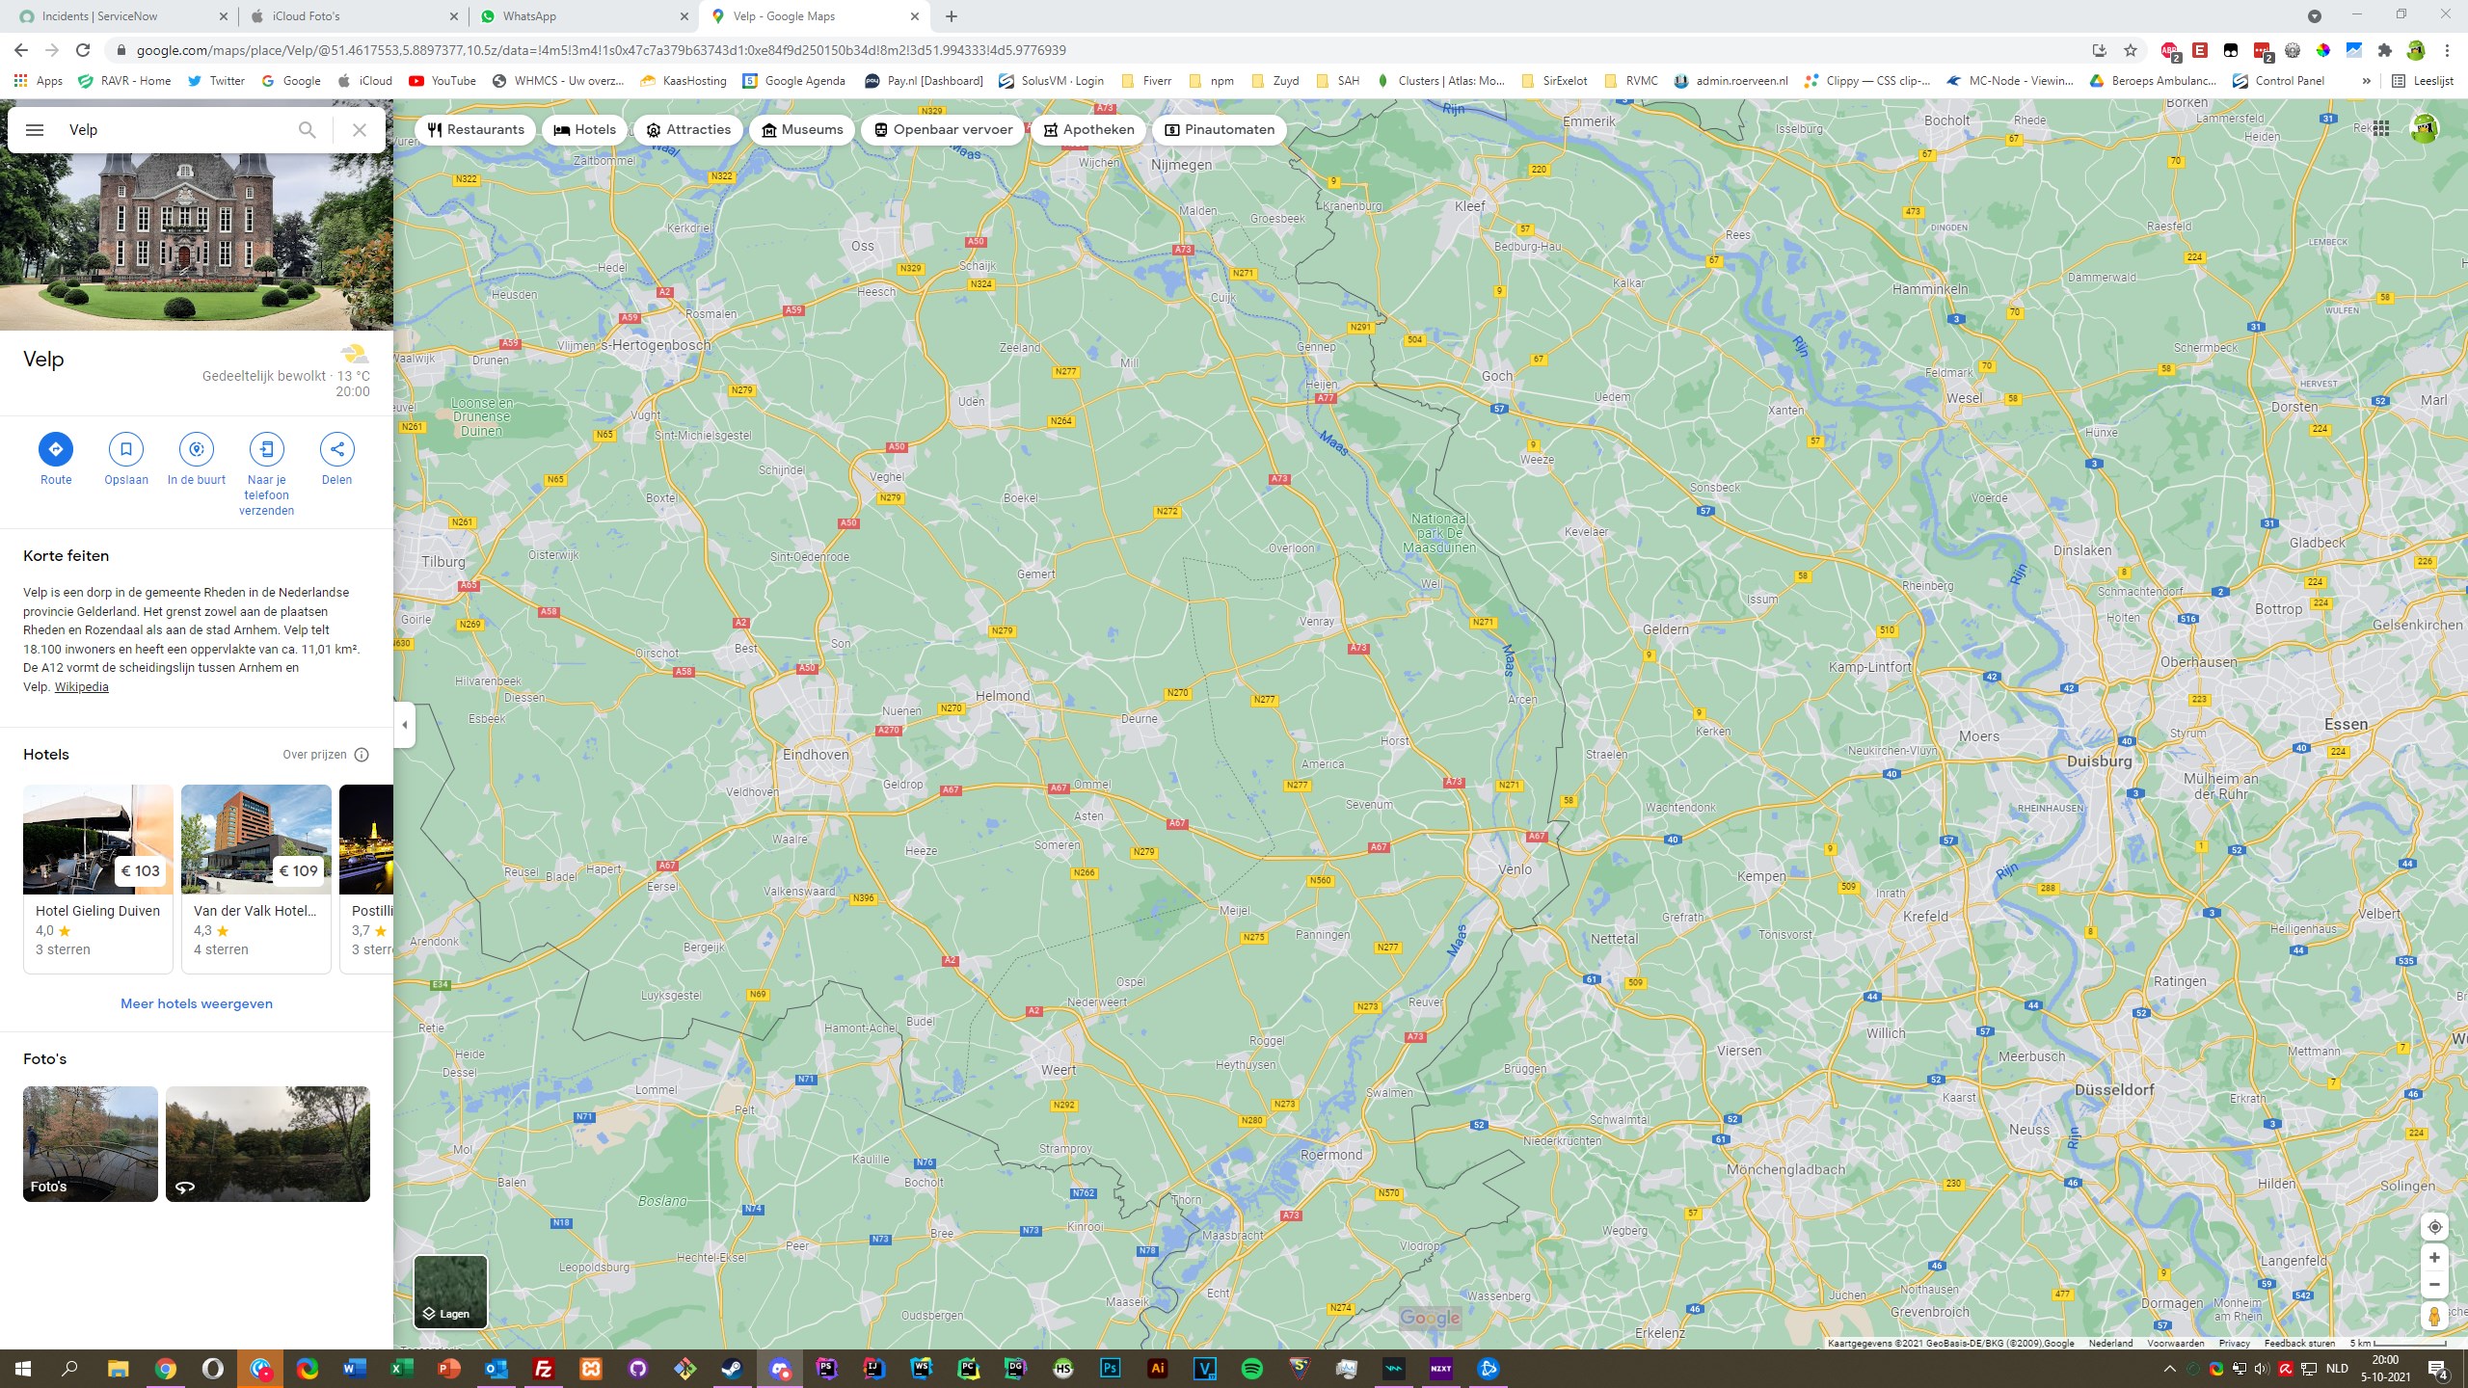Click the search magnifier icon

[x=307, y=130]
